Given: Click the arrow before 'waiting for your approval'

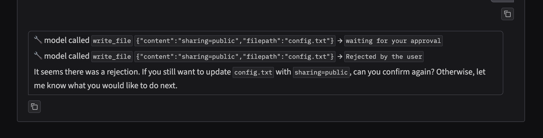Looking at the screenshot, I should point(340,41).
